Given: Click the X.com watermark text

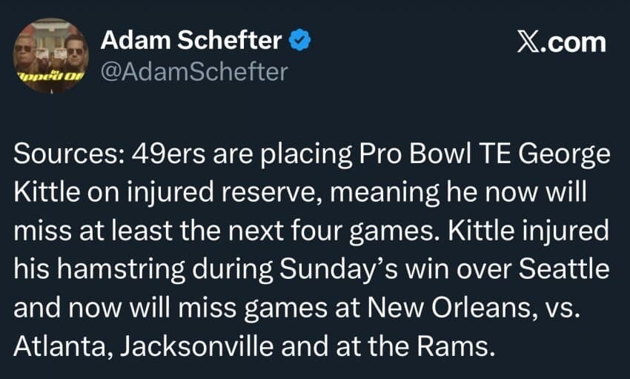Looking at the screenshot, I should pos(561,42).
